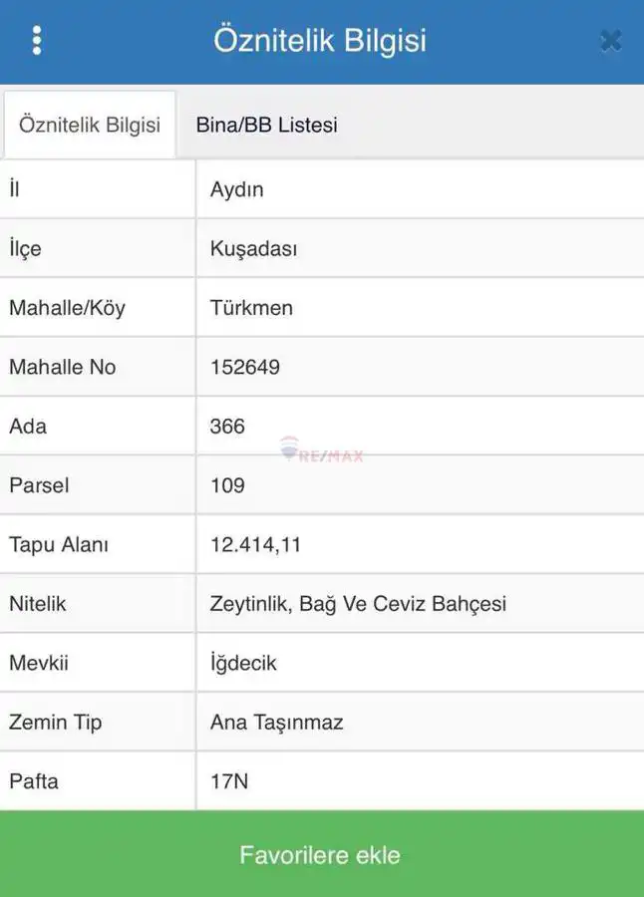Select the Pafta value 17N
Image resolution: width=644 pixels, height=897 pixels.
[x=229, y=781]
